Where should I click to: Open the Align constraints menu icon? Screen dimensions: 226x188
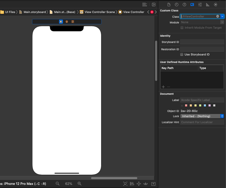[132, 184]
